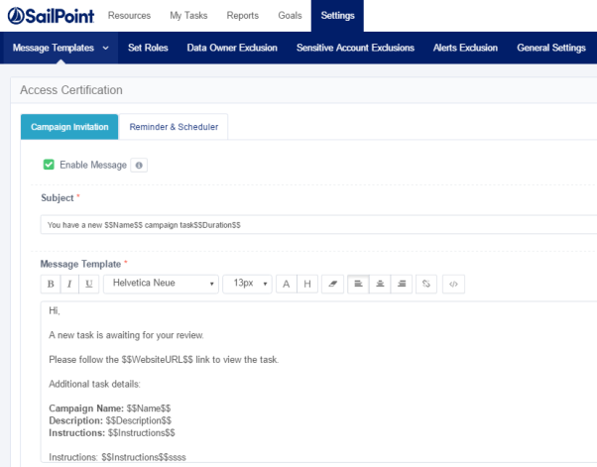Viewport: 597px width, 467px height.
Task: Open the Helvetica Neue font dropdown
Action: coord(161,284)
